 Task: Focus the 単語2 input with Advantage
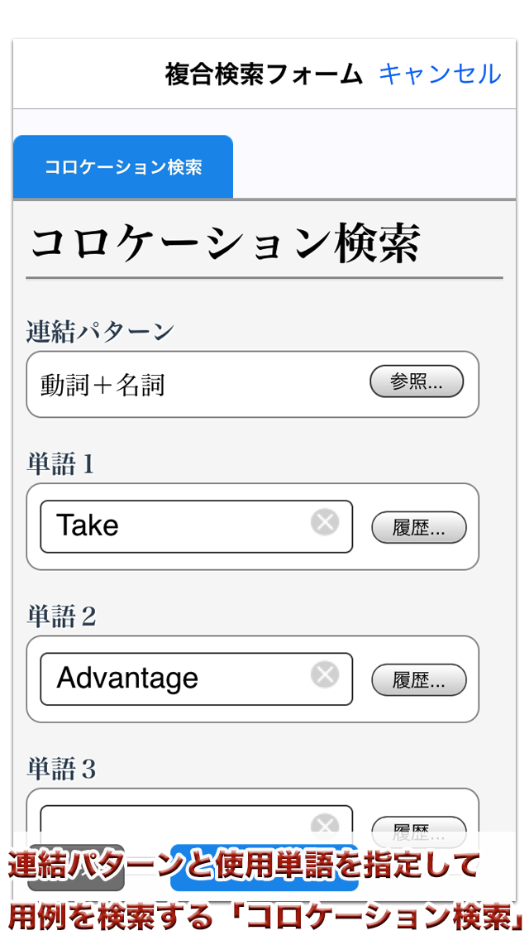[174, 679]
